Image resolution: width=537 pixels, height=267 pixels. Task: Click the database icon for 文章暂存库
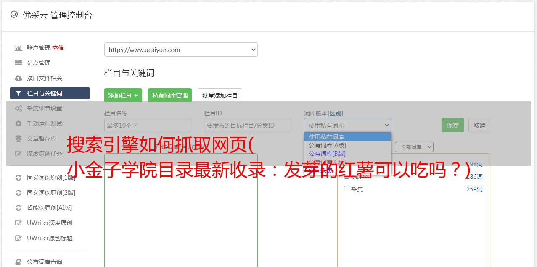point(19,139)
